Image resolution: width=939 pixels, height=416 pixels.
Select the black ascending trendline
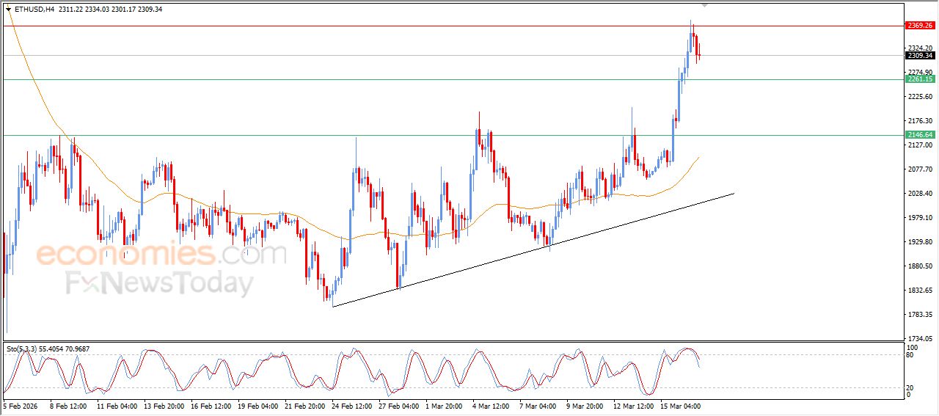tap(533, 250)
